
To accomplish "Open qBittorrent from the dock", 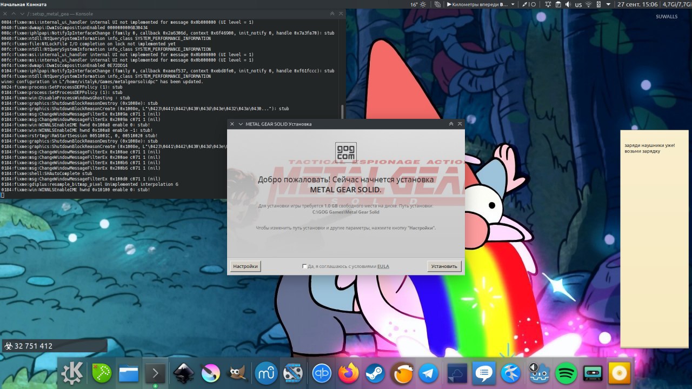I will click(322, 373).
